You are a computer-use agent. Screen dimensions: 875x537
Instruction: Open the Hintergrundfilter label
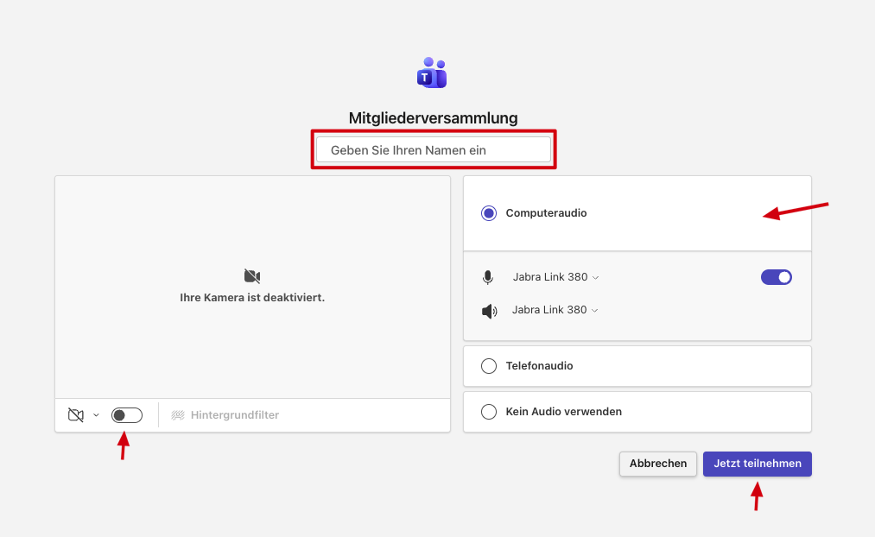tap(235, 415)
